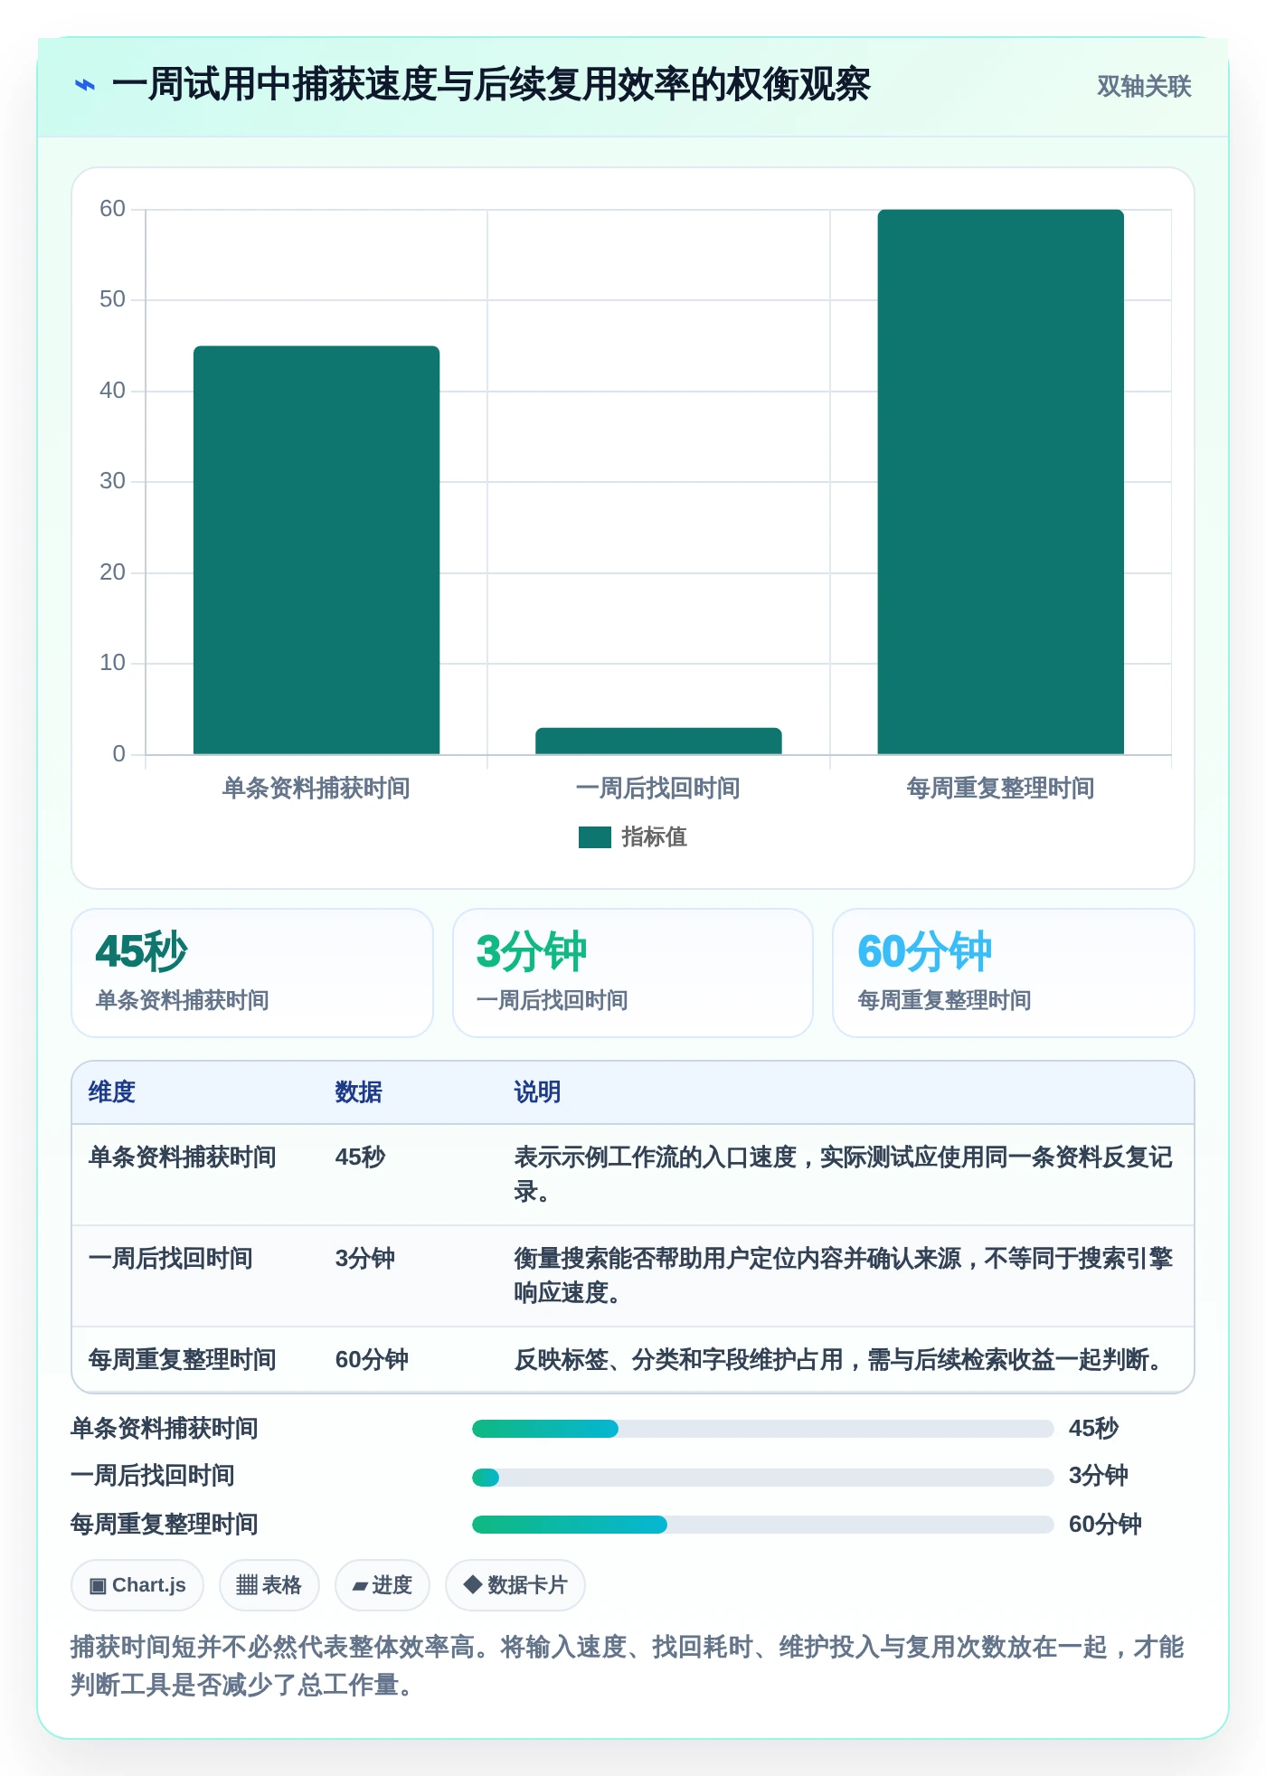Click the summary paragraph starting 捕获时间短
This screenshot has height=1776, width=1266.
[628, 1666]
